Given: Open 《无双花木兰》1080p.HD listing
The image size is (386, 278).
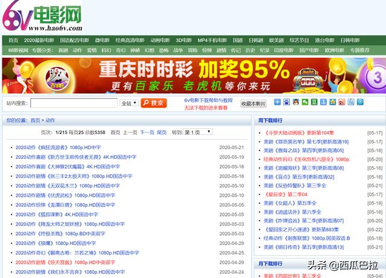Looking at the screenshot, I should tap(68, 186).
